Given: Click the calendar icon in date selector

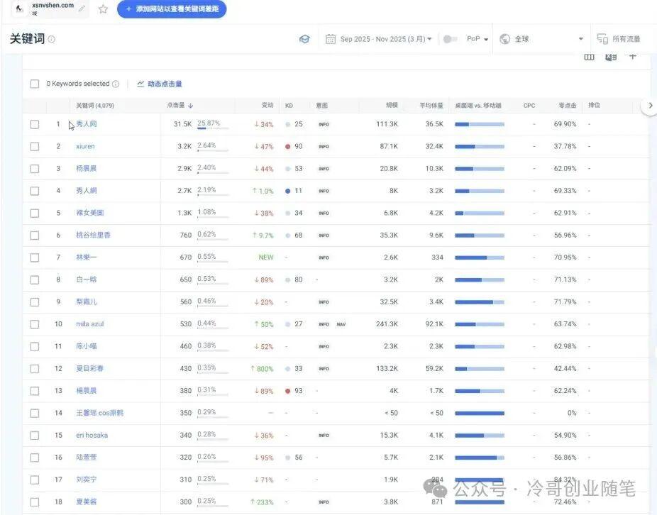Looking at the screenshot, I should pyautogui.click(x=331, y=39).
